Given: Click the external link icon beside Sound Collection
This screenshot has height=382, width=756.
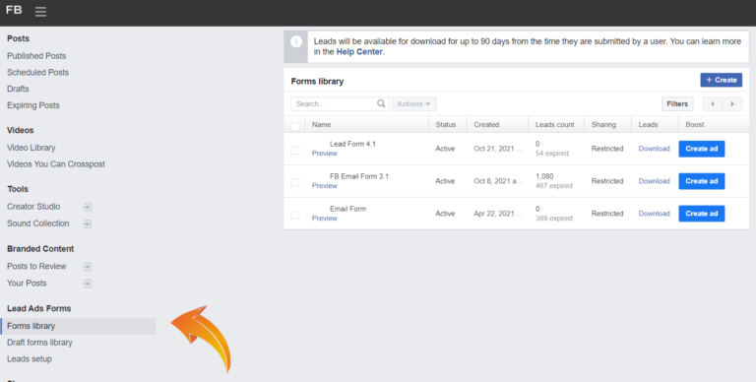Looking at the screenshot, I should click(x=88, y=223).
